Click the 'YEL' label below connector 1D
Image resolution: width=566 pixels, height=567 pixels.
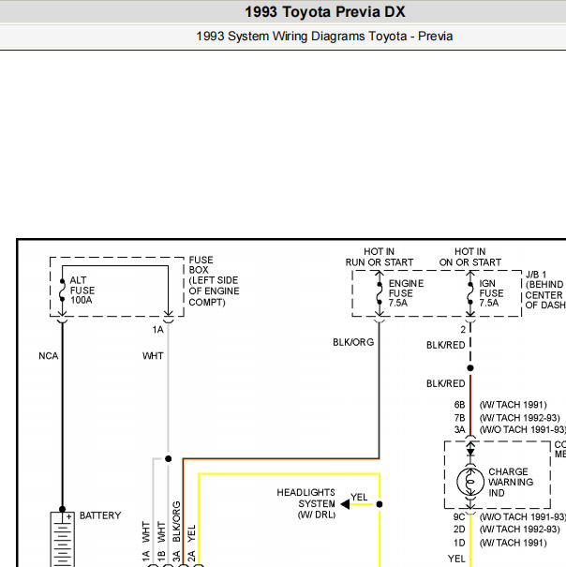coord(456,560)
